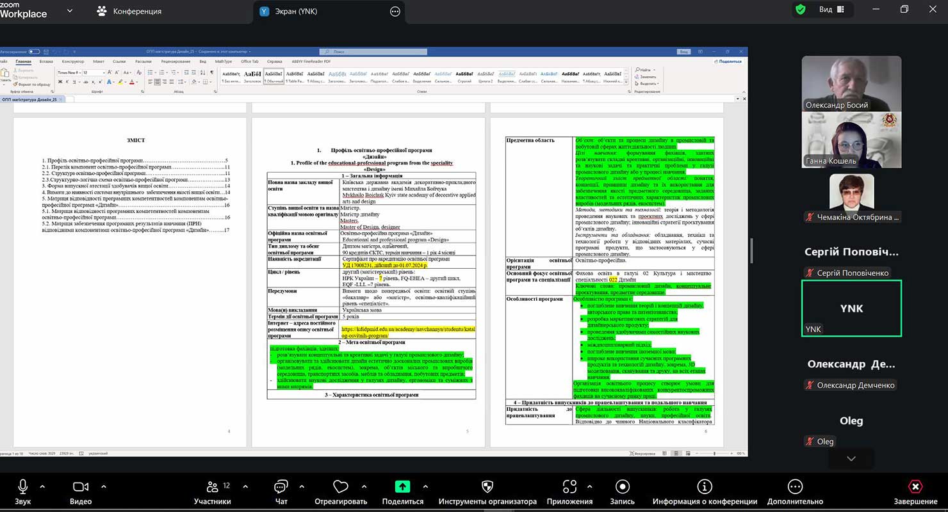
Task: Click the red Завершение end meeting button
Action: (915, 487)
